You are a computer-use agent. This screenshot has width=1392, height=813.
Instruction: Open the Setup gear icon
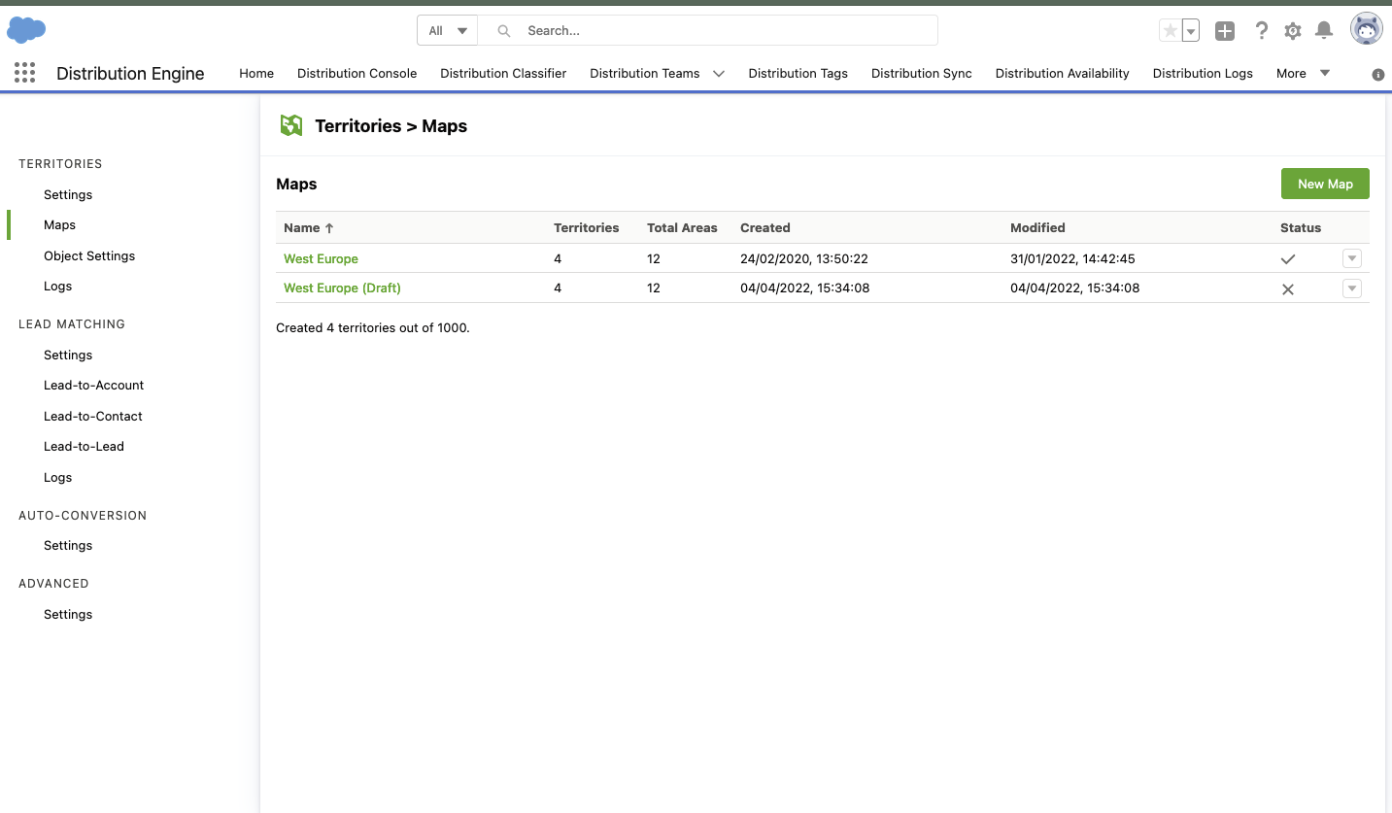click(x=1292, y=31)
